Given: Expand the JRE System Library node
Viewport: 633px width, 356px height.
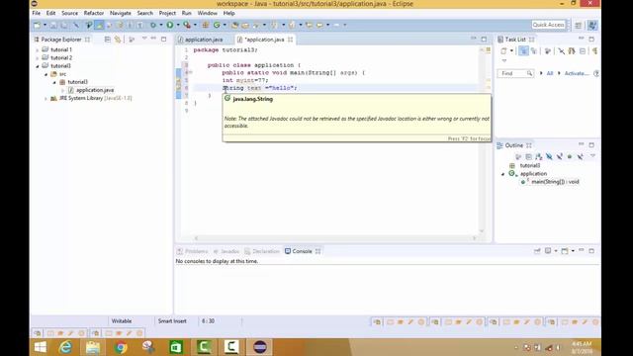Looking at the screenshot, I should [x=45, y=99].
